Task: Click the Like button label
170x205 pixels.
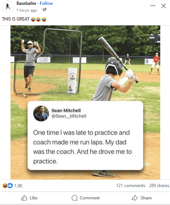Action: [34, 198]
